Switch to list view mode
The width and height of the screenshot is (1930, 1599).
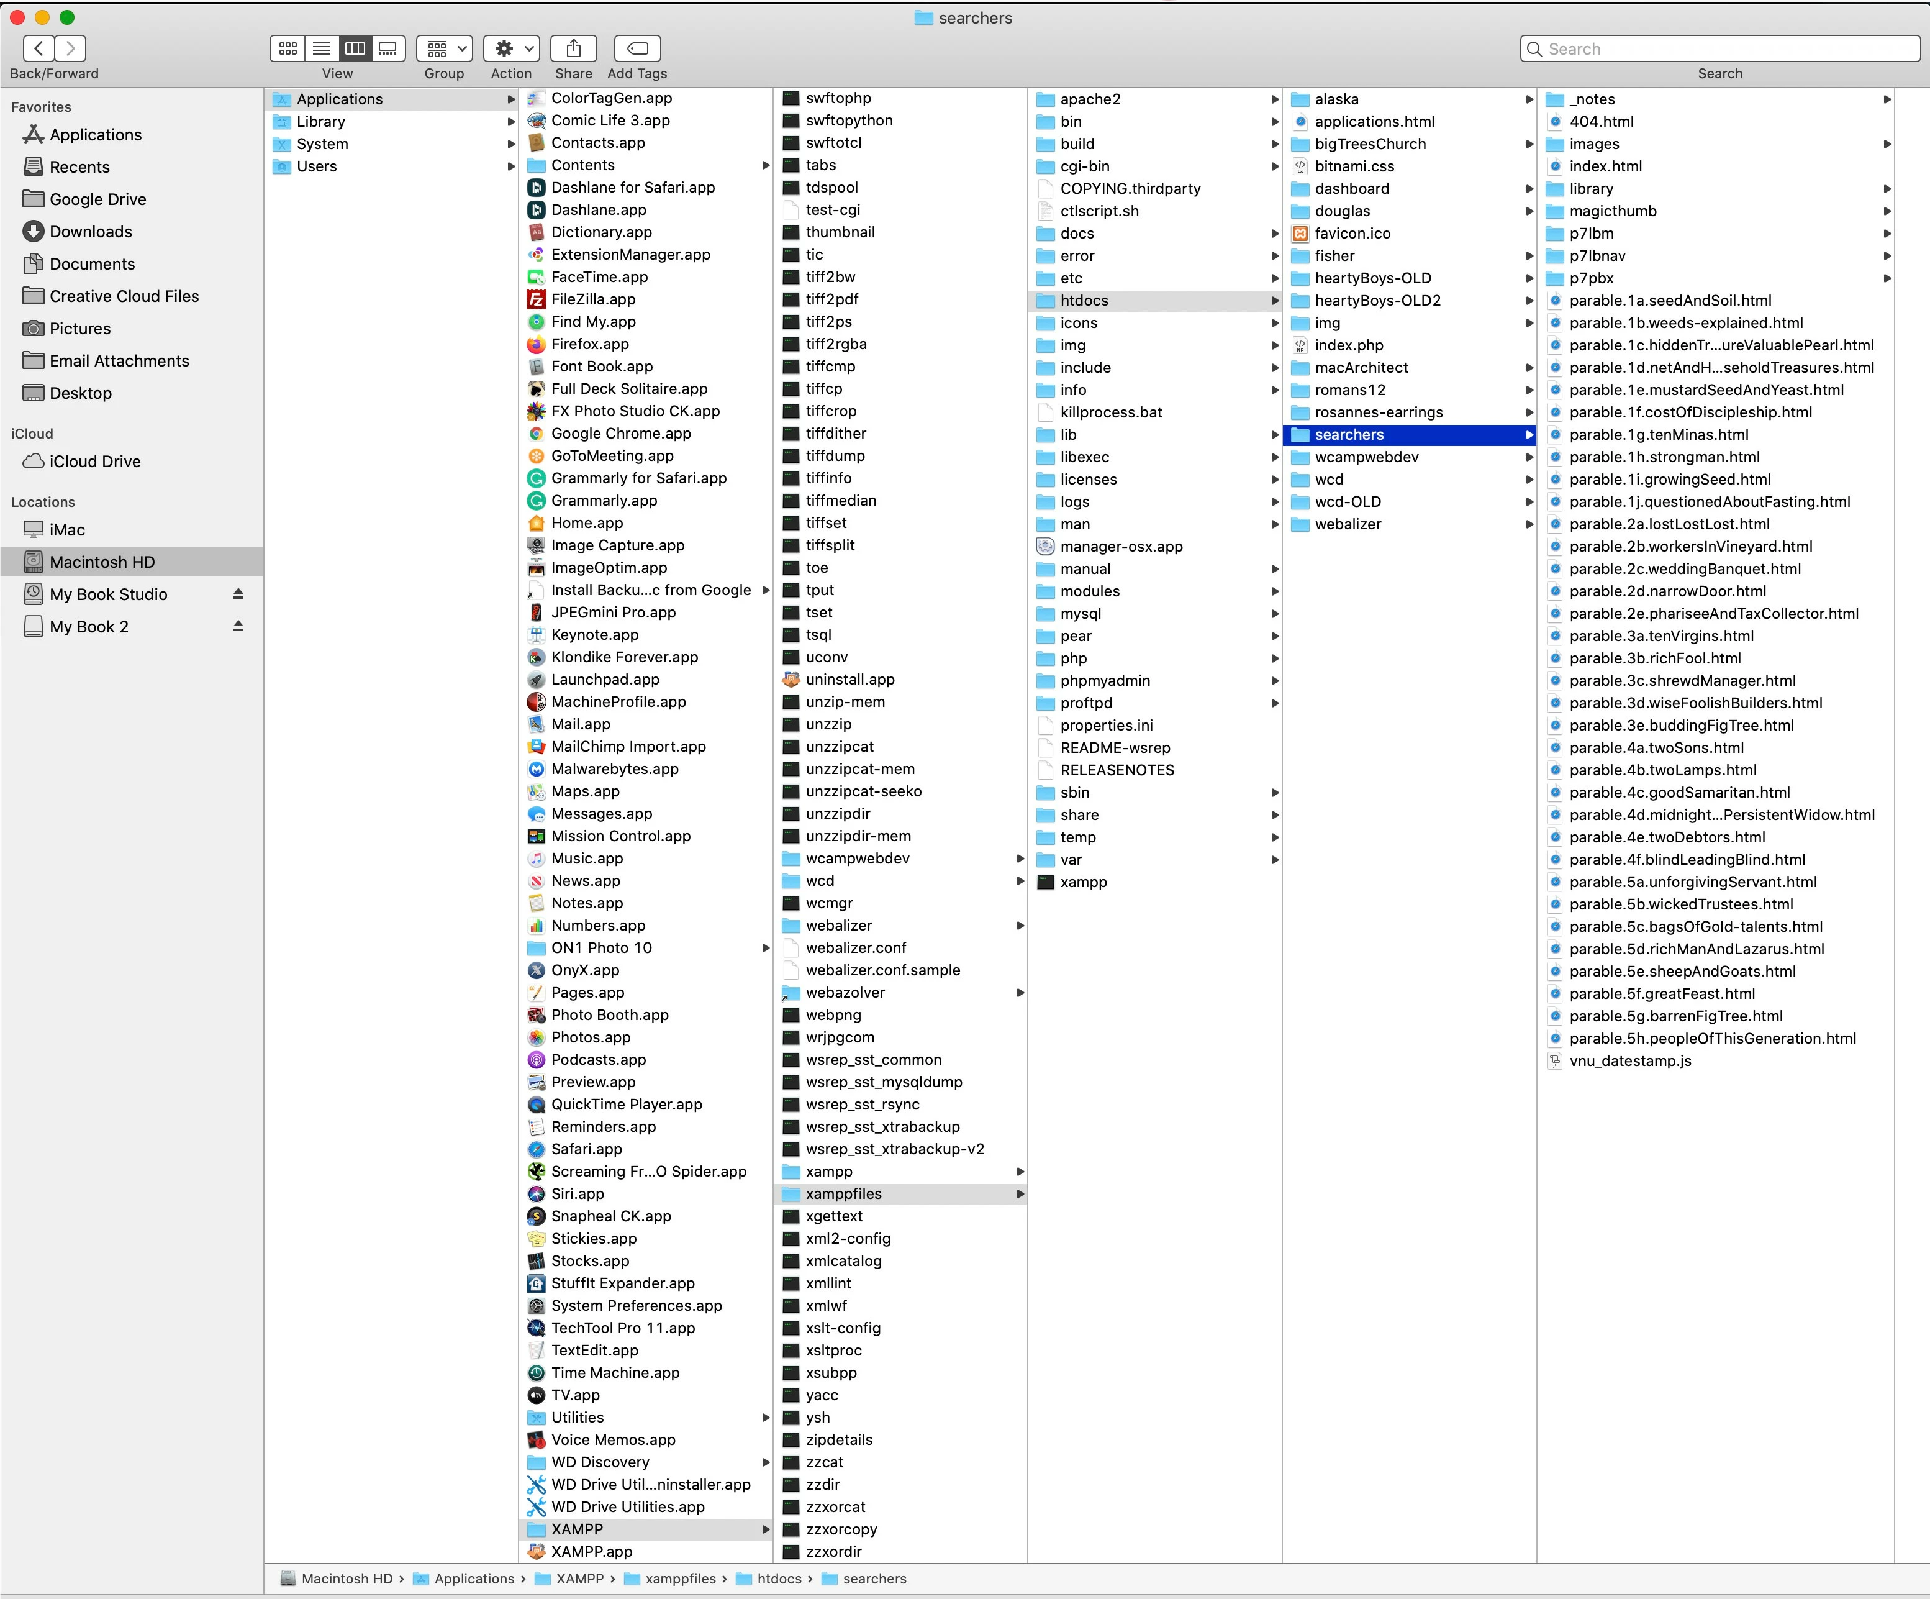(x=322, y=48)
